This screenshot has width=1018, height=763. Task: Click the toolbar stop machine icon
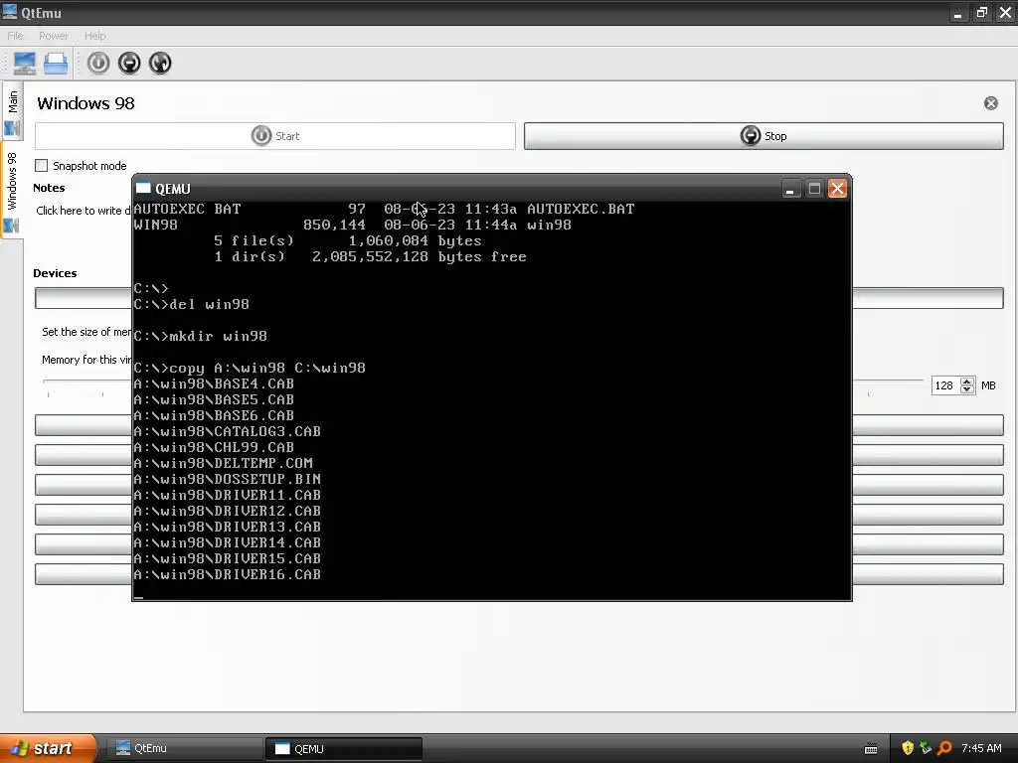click(x=130, y=63)
